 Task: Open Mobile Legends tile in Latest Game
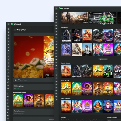66,49
